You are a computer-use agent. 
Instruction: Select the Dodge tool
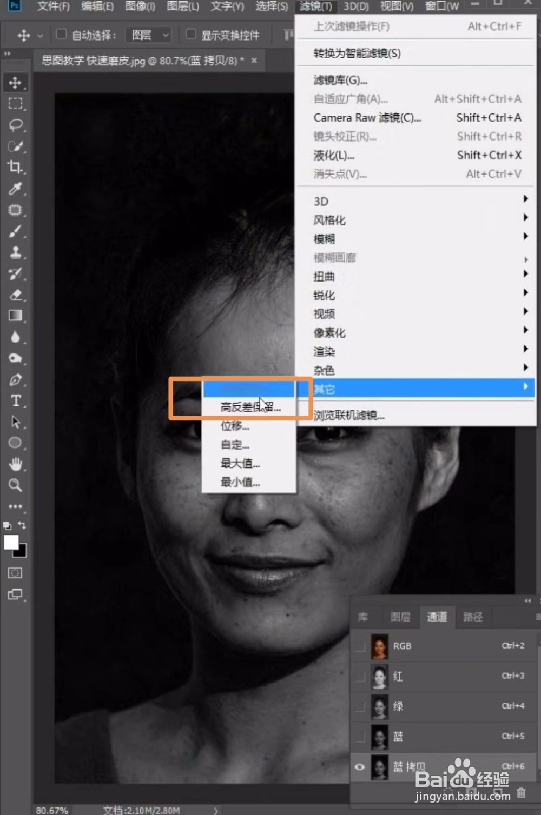tap(15, 358)
